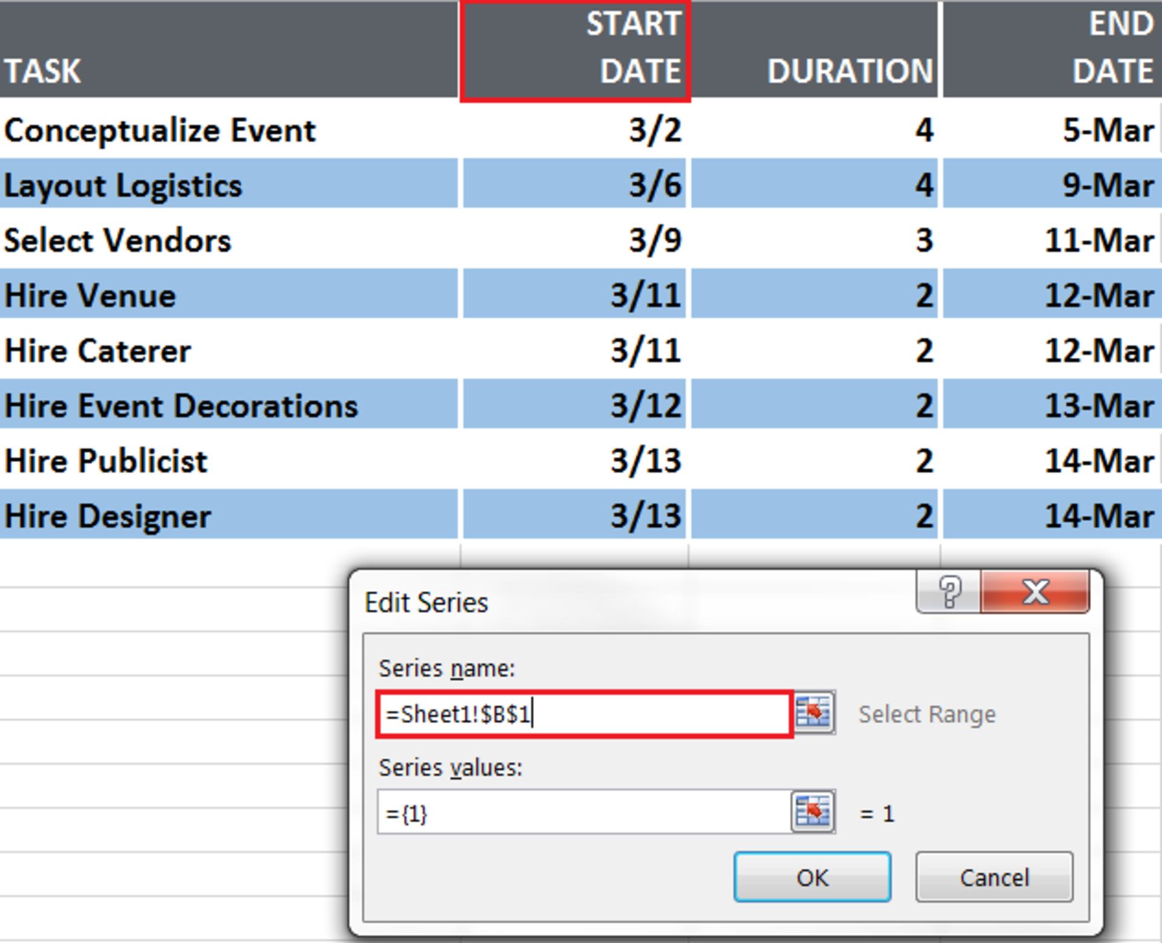Close the Edit Series dialog
1162x943 pixels.
(x=1035, y=591)
